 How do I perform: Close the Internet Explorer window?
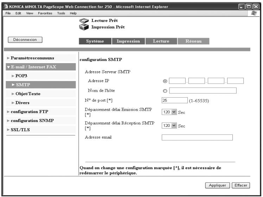256,7
